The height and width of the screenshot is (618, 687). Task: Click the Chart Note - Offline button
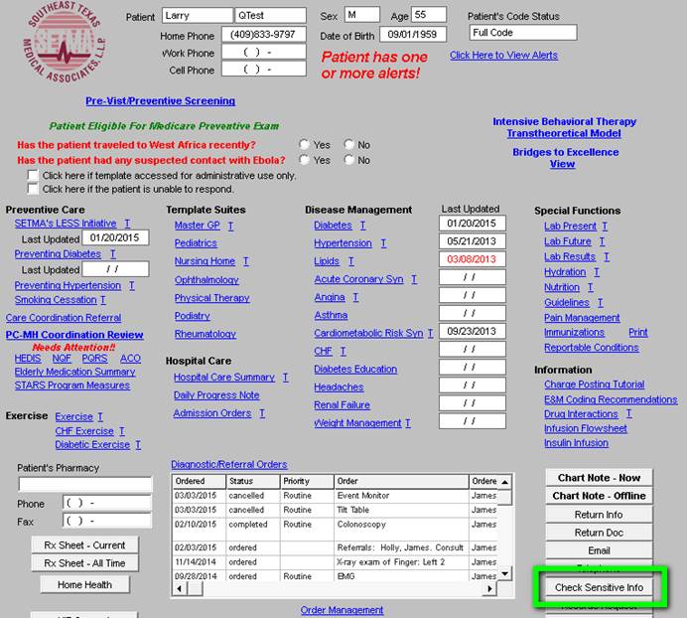(x=599, y=496)
